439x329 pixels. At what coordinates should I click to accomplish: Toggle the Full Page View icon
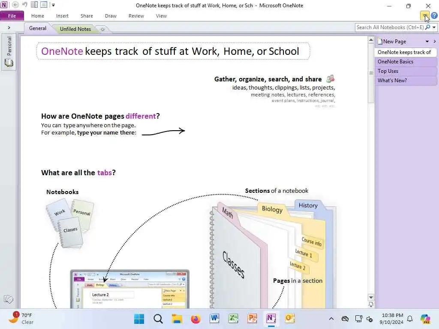pos(44,5)
